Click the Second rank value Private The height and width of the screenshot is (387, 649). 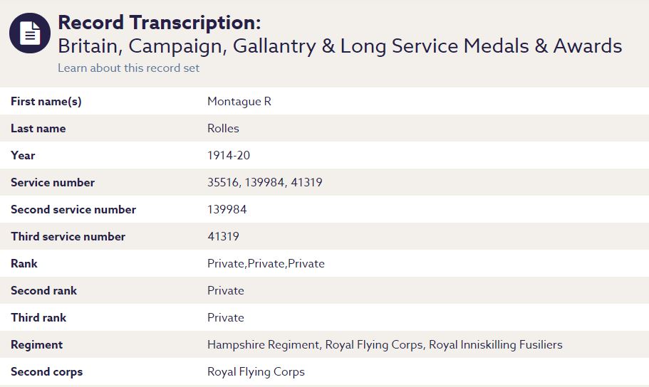[x=225, y=291]
